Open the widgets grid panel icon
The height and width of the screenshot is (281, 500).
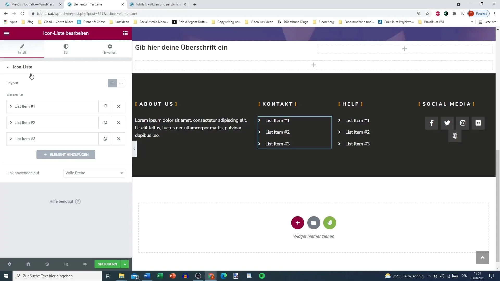[x=125, y=33]
